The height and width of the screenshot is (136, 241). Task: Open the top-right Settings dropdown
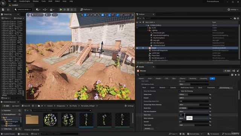pos(233,9)
